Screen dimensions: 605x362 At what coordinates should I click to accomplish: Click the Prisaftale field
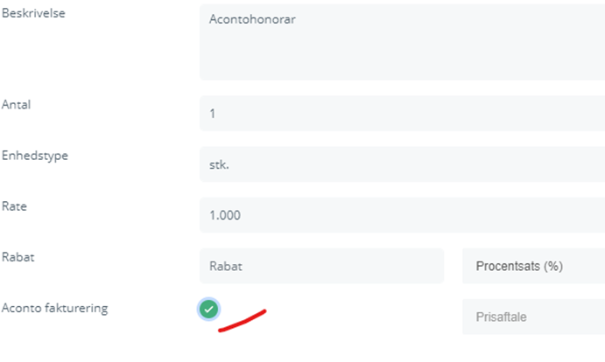click(532, 317)
